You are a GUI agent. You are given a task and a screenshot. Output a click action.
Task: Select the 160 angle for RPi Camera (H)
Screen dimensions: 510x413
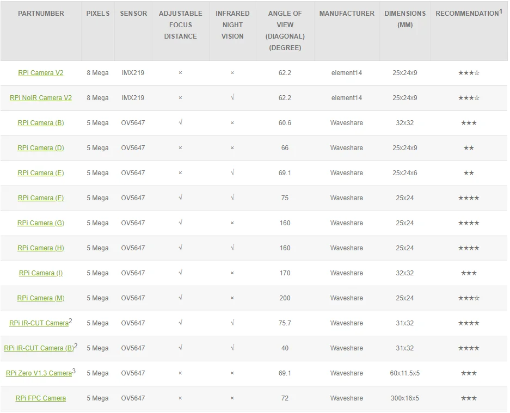[x=285, y=248]
